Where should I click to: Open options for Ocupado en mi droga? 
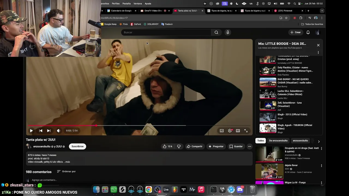pos(321,149)
